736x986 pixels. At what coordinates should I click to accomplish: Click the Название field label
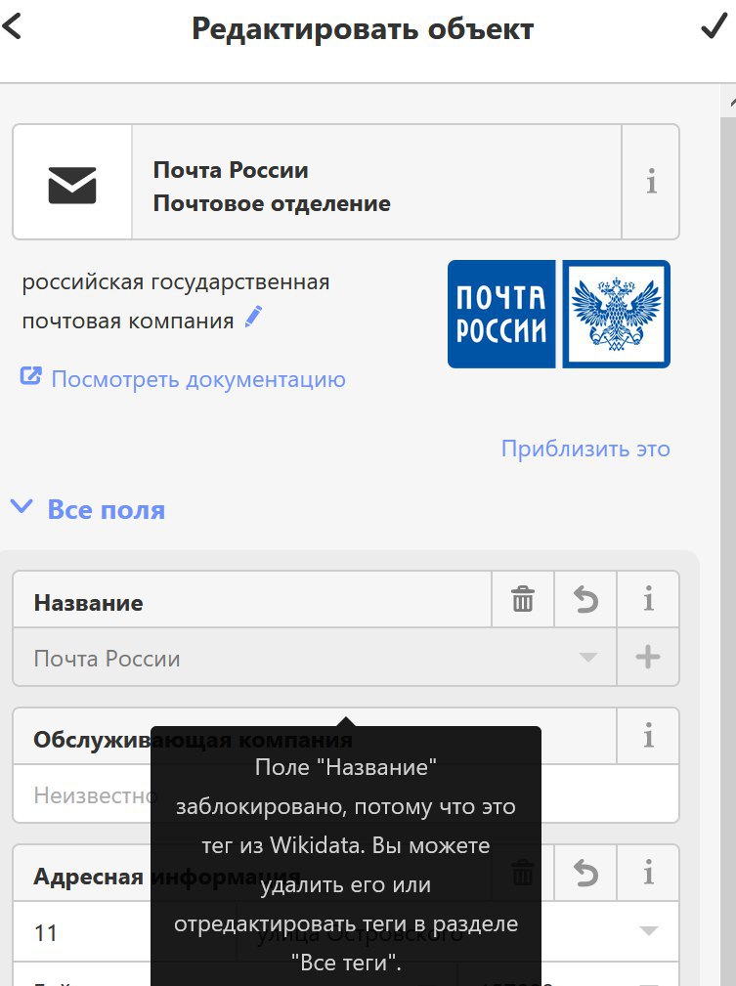tap(88, 602)
